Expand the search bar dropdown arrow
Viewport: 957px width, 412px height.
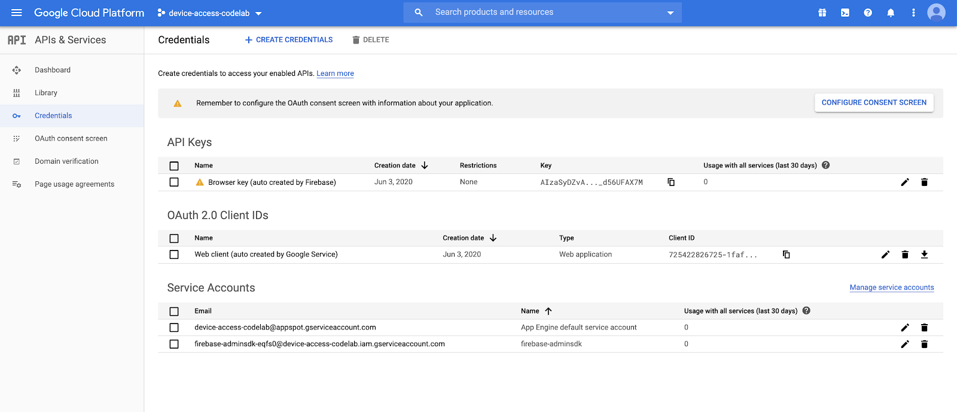(x=670, y=13)
